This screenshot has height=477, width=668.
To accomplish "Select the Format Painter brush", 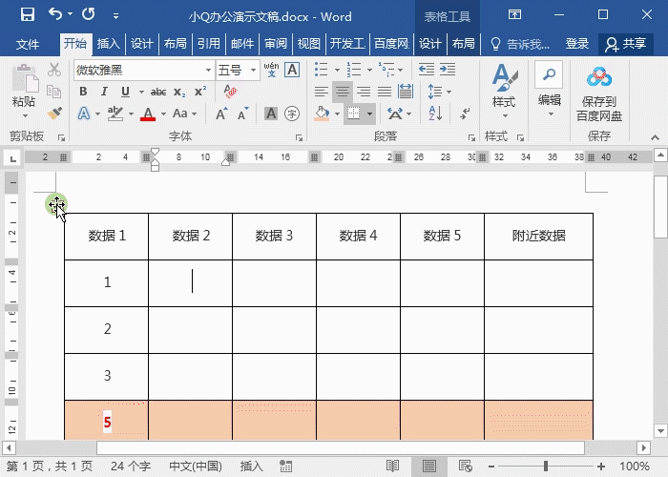I will pyautogui.click(x=54, y=114).
